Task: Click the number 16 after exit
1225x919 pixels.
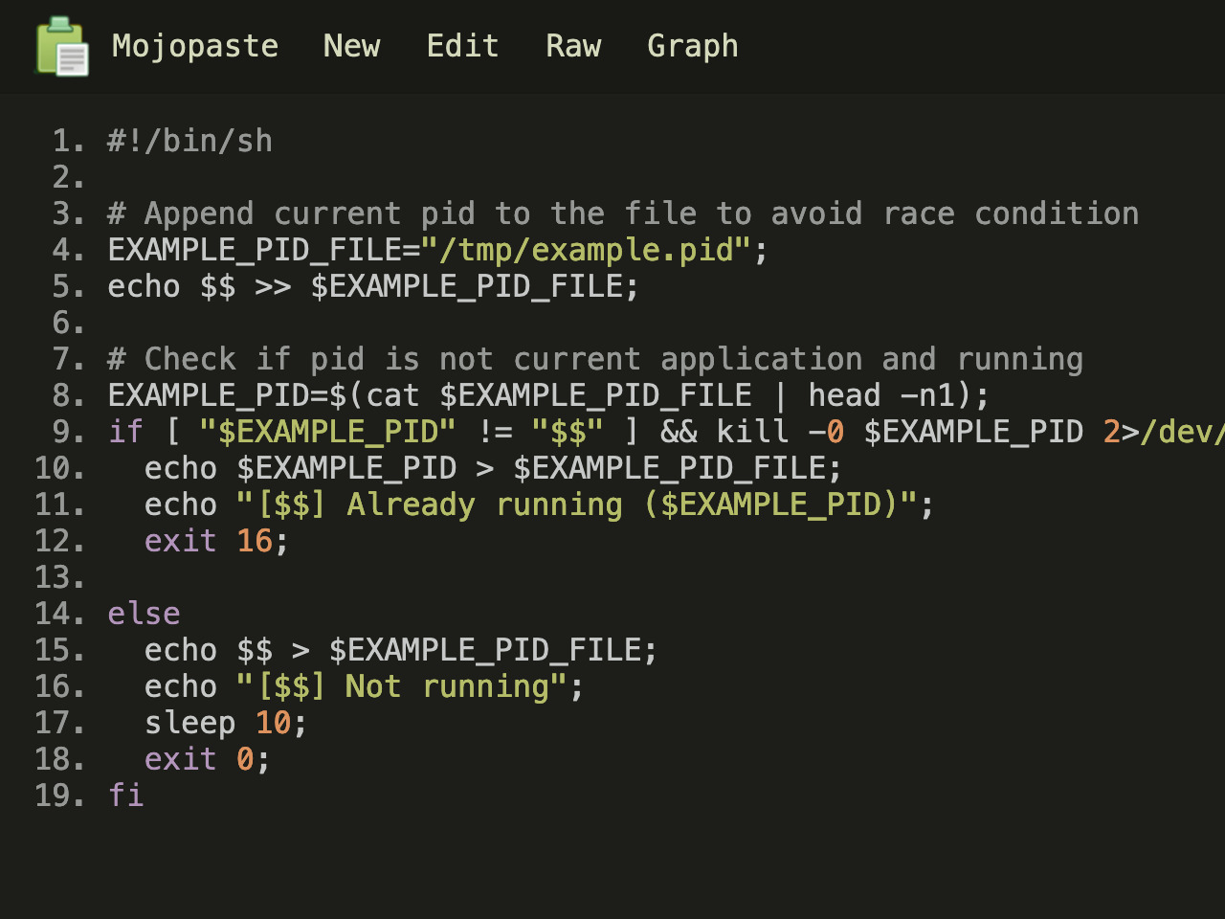Action: [x=255, y=541]
